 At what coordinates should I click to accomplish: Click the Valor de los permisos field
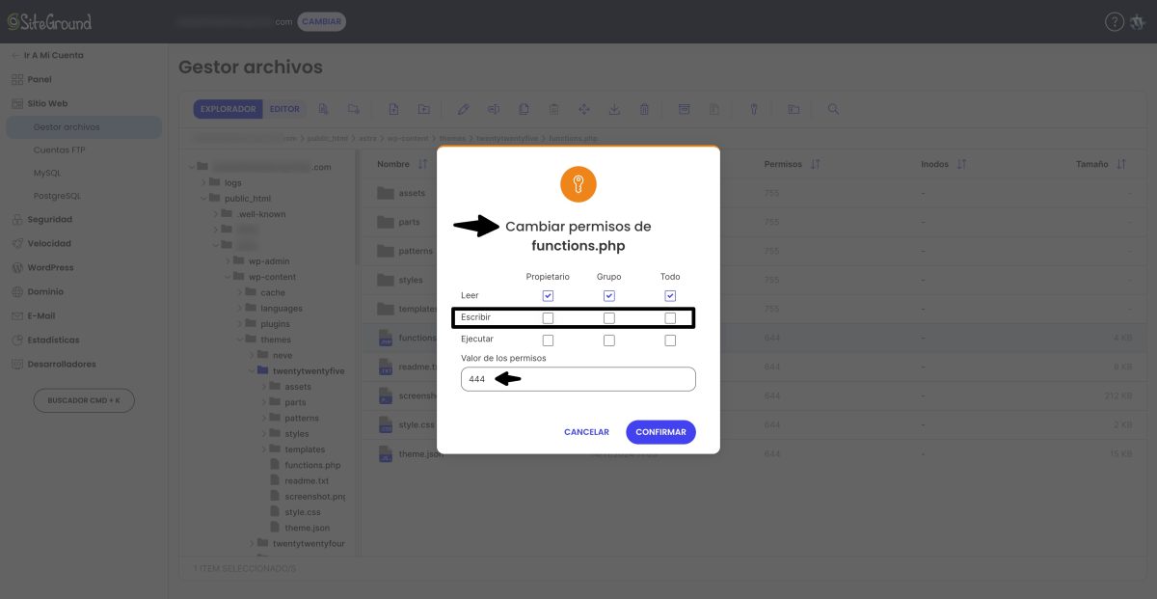(x=578, y=379)
